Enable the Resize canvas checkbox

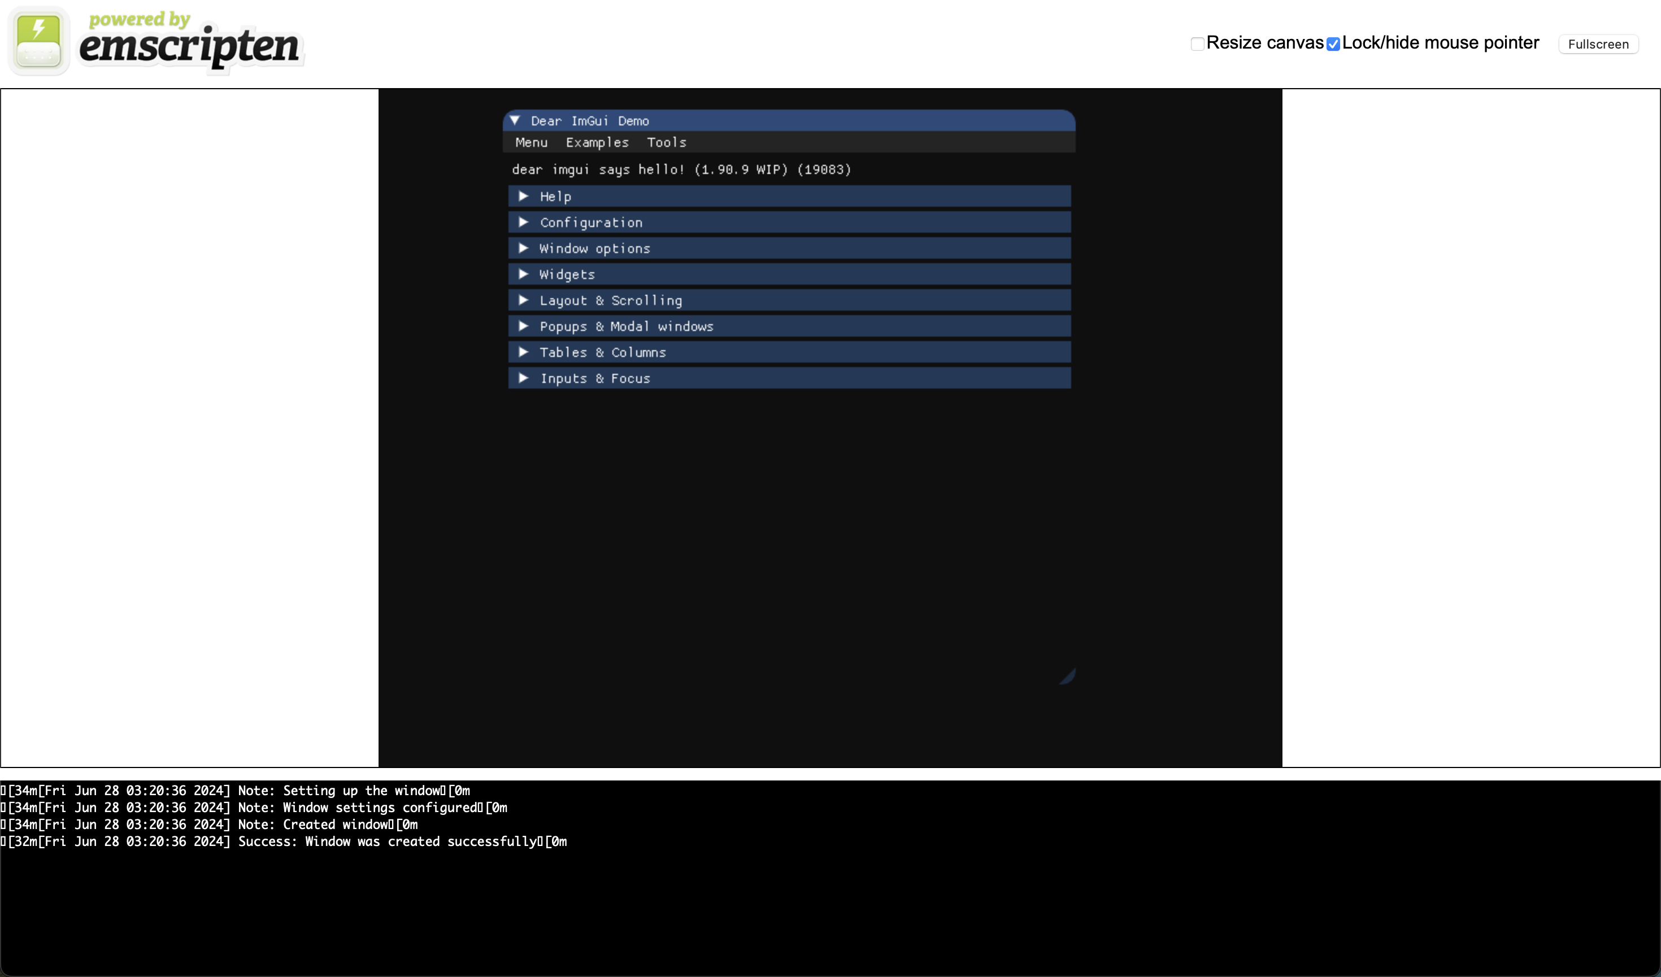click(1198, 44)
